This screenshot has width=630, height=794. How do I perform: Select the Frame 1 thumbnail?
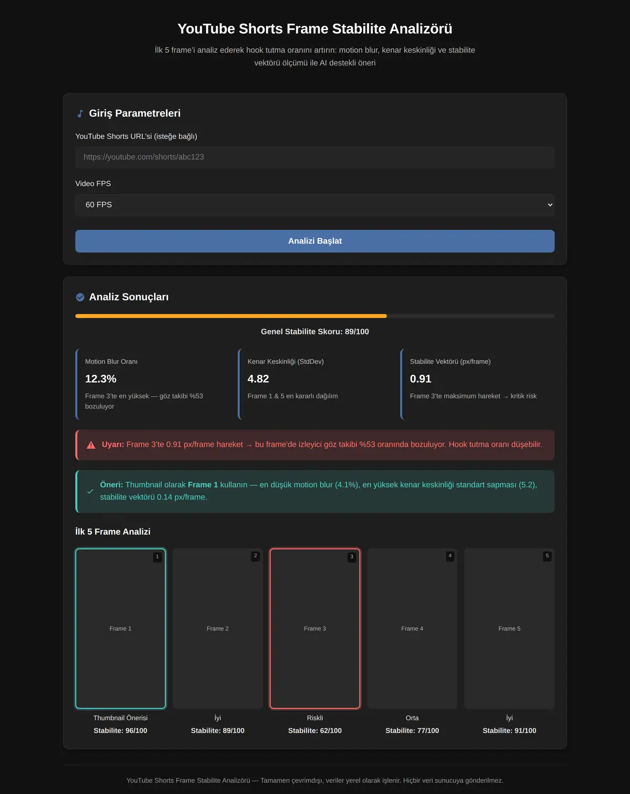point(121,629)
